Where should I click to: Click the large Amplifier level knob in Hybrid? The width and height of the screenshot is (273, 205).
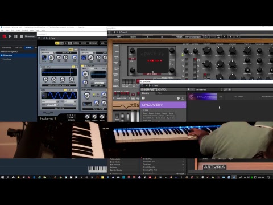pos(87,95)
